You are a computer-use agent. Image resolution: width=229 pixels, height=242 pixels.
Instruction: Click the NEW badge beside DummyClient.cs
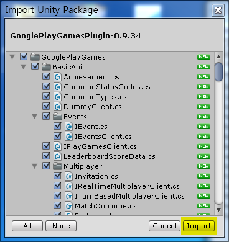(203, 107)
